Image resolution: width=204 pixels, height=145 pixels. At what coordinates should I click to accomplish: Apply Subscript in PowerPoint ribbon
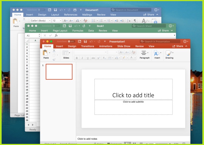(104, 58)
